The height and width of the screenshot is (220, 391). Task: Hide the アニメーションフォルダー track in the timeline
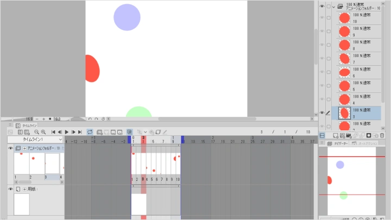click(x=10, y=148)
